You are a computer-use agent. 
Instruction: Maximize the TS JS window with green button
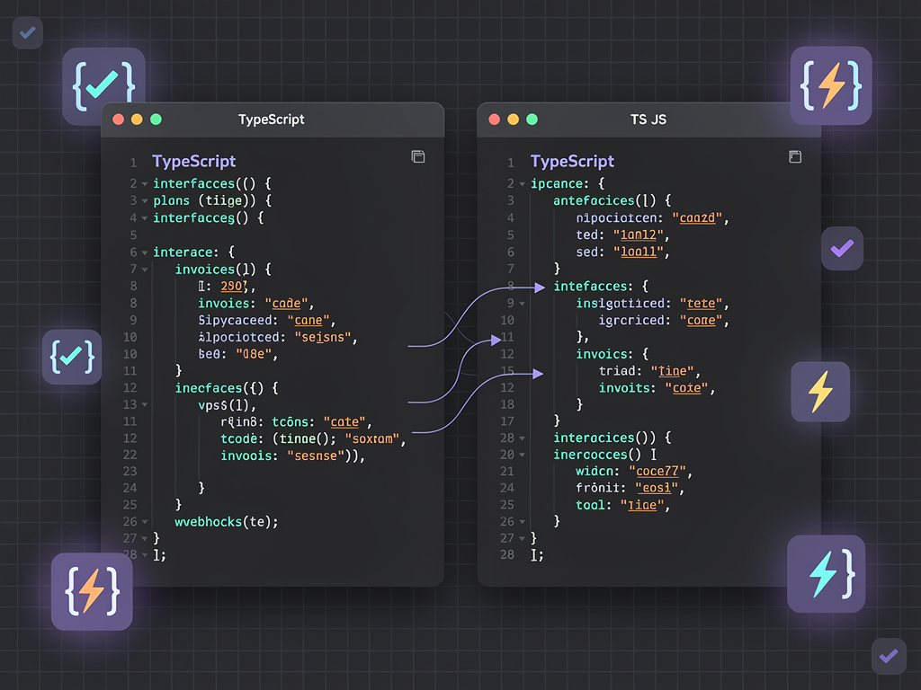click(532, 119)
